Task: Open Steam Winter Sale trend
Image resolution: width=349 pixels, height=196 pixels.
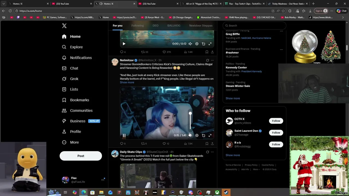Action: pyautogui.click(x=238, y=86)
